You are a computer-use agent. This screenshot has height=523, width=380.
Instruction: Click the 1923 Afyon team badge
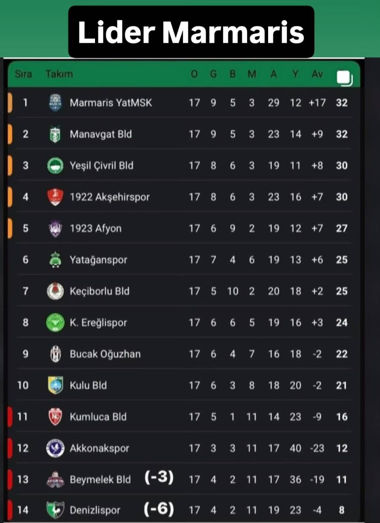coord(55,229)
